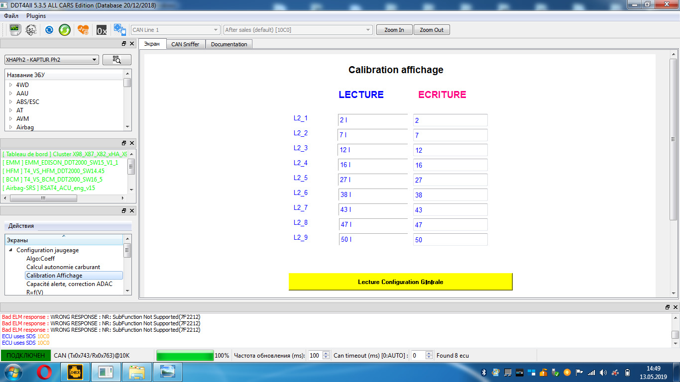
Task: Float the log output panel
Action: (668, 307)
